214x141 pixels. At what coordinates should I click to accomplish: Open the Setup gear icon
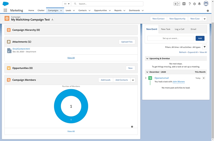tap(194, 4)
